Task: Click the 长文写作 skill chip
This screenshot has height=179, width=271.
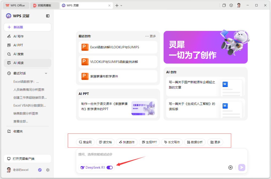Action: [172, 142]
